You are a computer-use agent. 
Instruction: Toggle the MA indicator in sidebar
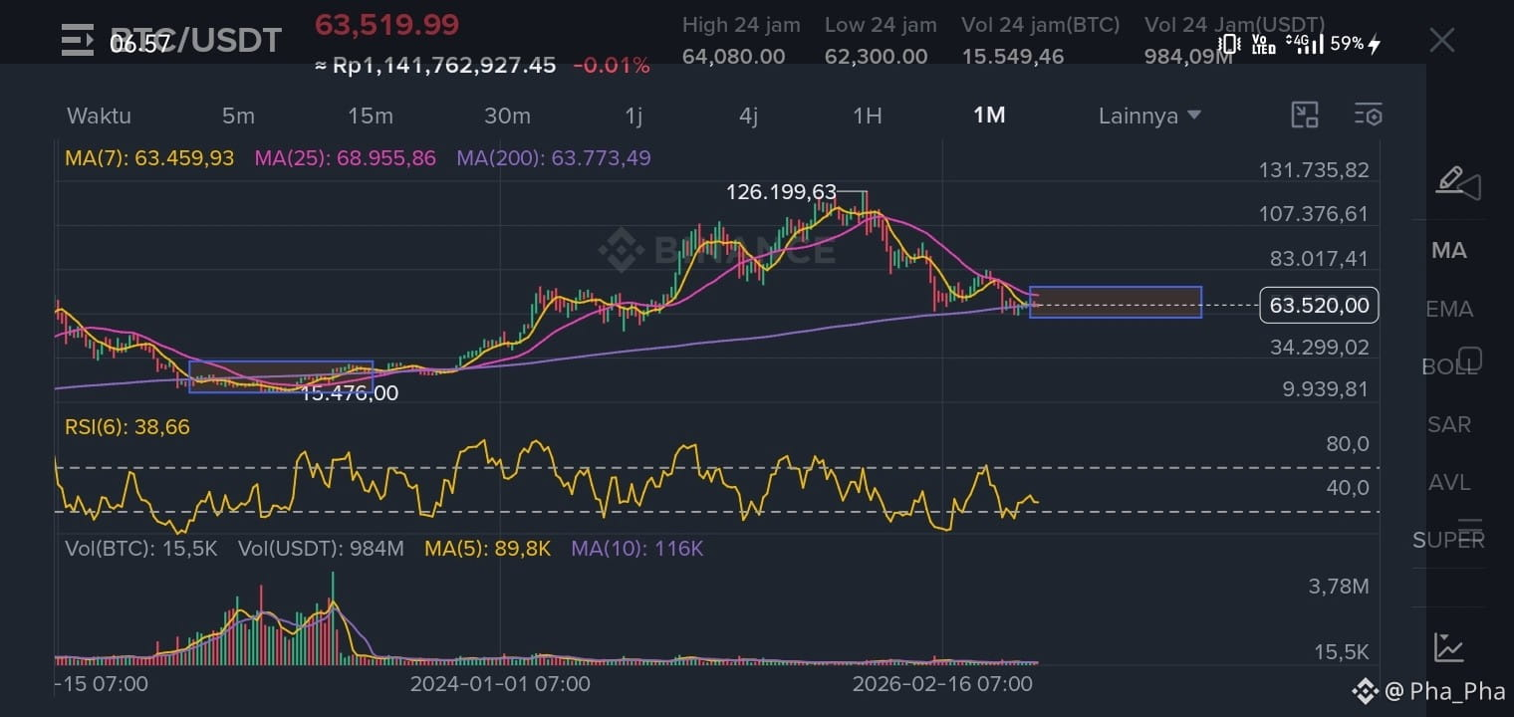(1449, 251)
